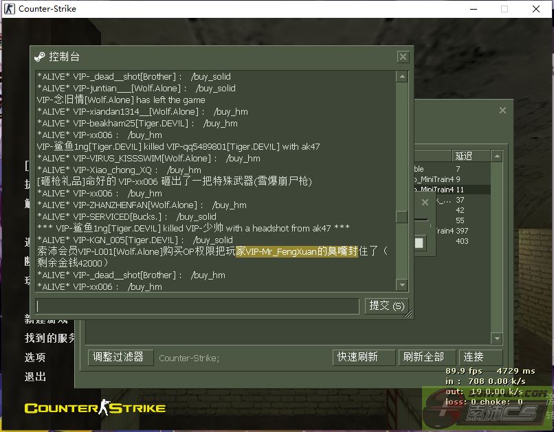Click 快速刷新 quick refresh button

click(x=364, y=357)
